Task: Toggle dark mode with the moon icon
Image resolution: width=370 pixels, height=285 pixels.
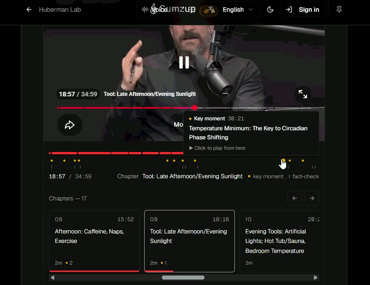Action: [x=270, y=9]
